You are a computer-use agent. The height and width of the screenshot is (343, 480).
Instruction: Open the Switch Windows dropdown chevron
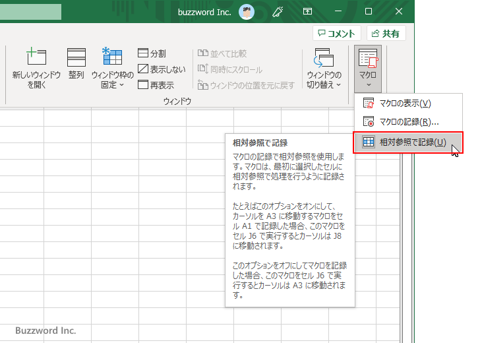[x=339, y=85]
